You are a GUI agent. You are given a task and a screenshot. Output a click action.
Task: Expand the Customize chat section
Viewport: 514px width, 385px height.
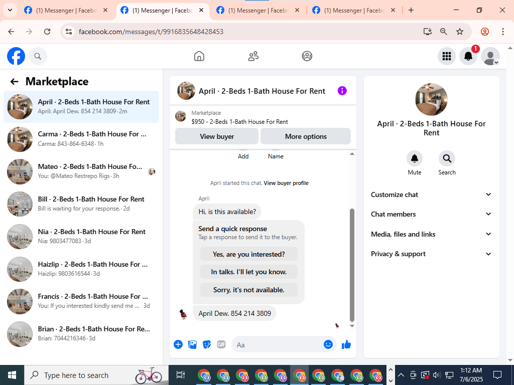click(431, 195)
